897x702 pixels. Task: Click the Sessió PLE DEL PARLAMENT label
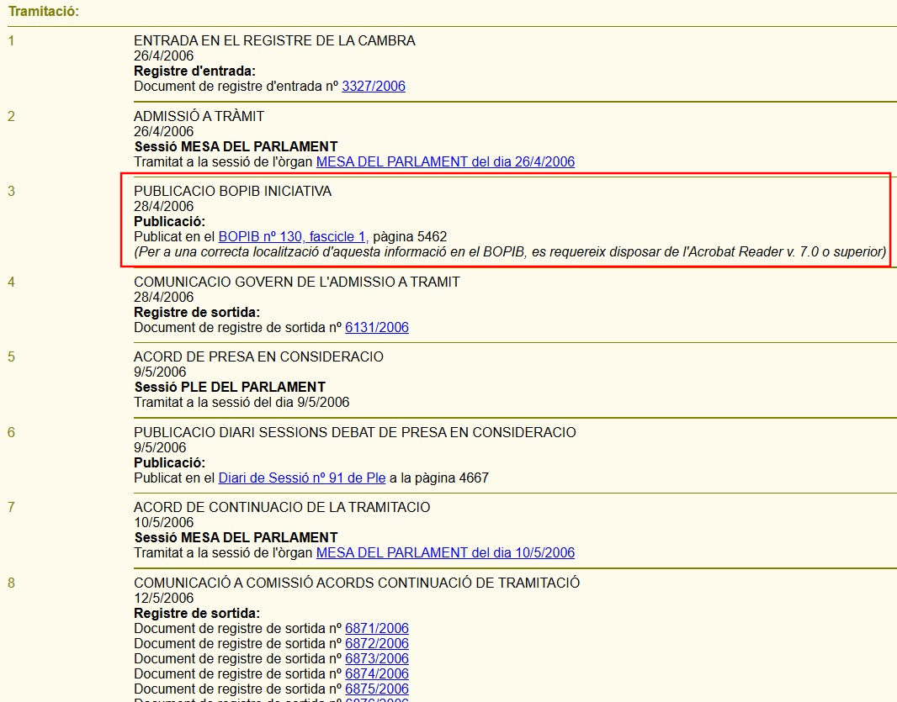coord(230,387)
